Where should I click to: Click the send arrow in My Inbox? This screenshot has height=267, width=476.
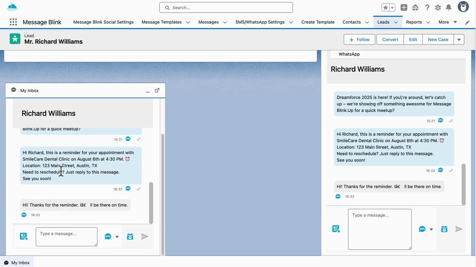(x=145, y=237)
